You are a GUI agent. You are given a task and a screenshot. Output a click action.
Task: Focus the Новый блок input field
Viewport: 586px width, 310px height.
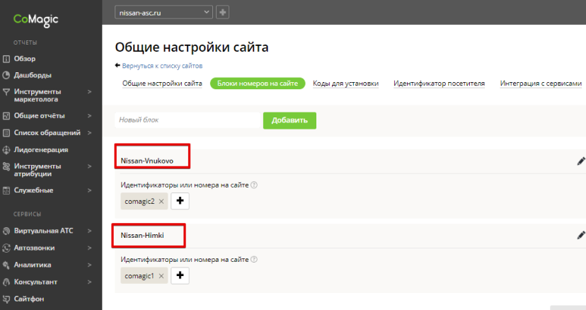pyautogui.click(x=188, y=120)
